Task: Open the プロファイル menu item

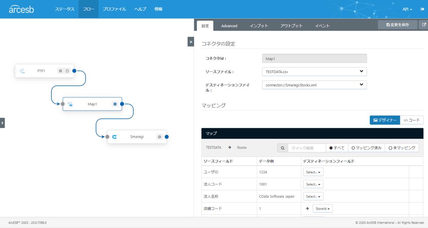Action: click(x=114, y=9)
